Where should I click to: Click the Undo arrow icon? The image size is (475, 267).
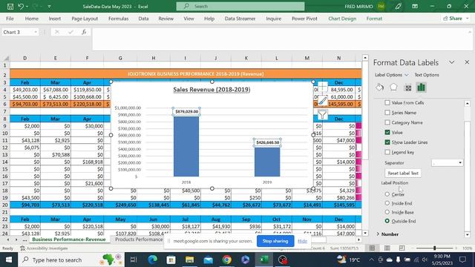click(x=21, y=7)
